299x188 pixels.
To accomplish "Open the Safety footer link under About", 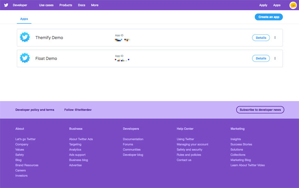I will [x=19, y=155].
